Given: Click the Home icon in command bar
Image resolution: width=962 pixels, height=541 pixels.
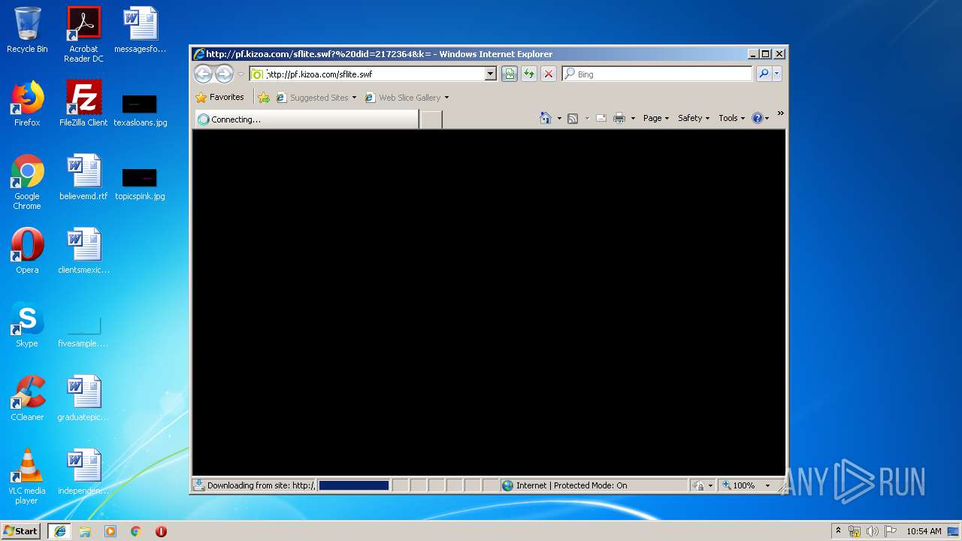Looking at the screenshot, I should 546,118.
